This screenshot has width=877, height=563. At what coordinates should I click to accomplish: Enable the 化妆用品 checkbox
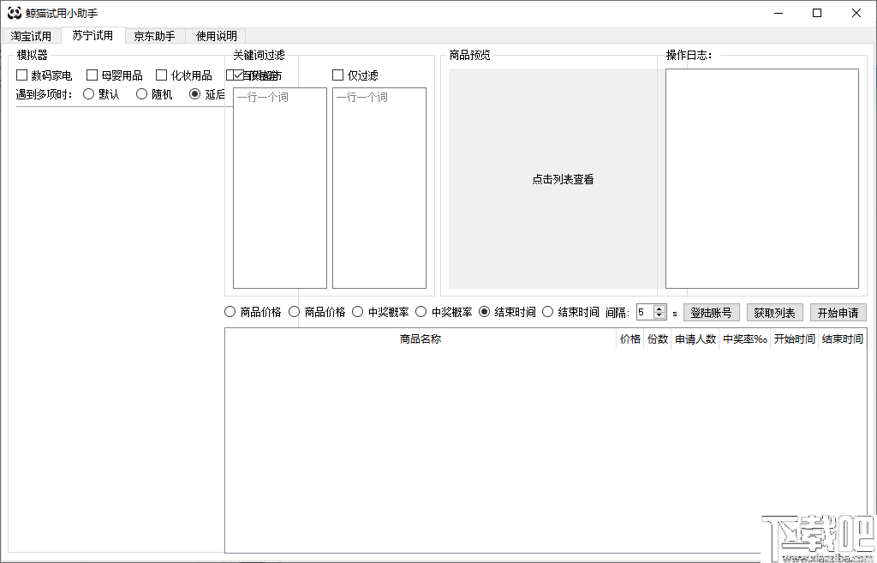162,75
